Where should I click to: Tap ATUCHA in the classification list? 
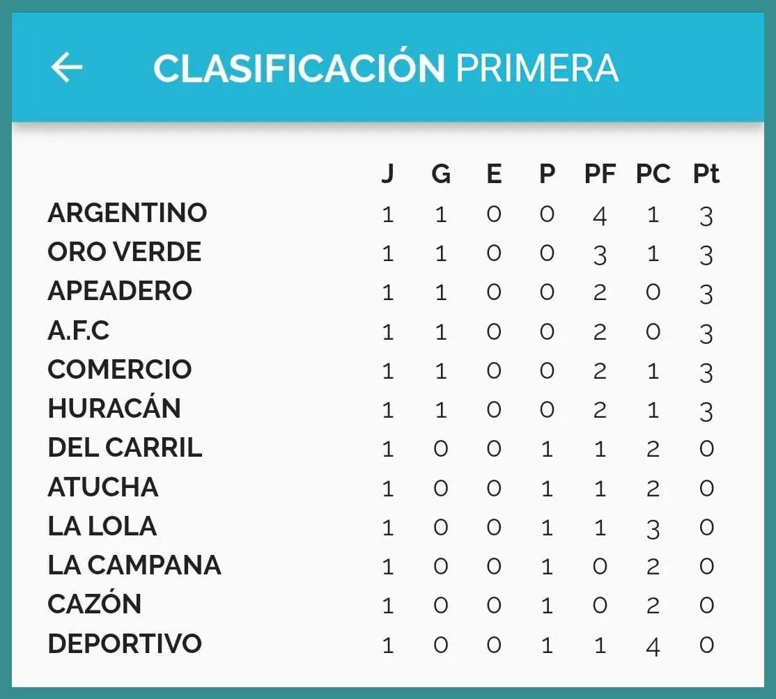click(x=103, y=487)
